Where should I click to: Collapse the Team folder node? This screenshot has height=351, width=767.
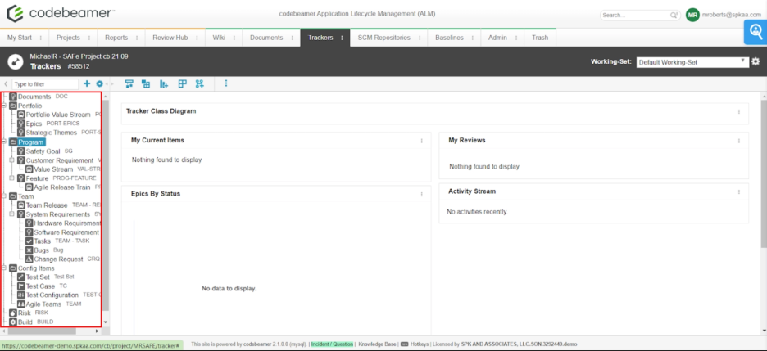tap(4, 196)
